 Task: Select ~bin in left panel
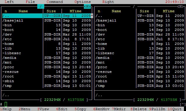(x=47, y=25)
